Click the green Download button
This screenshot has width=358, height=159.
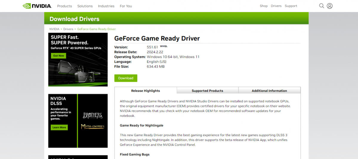coord(126,78)
